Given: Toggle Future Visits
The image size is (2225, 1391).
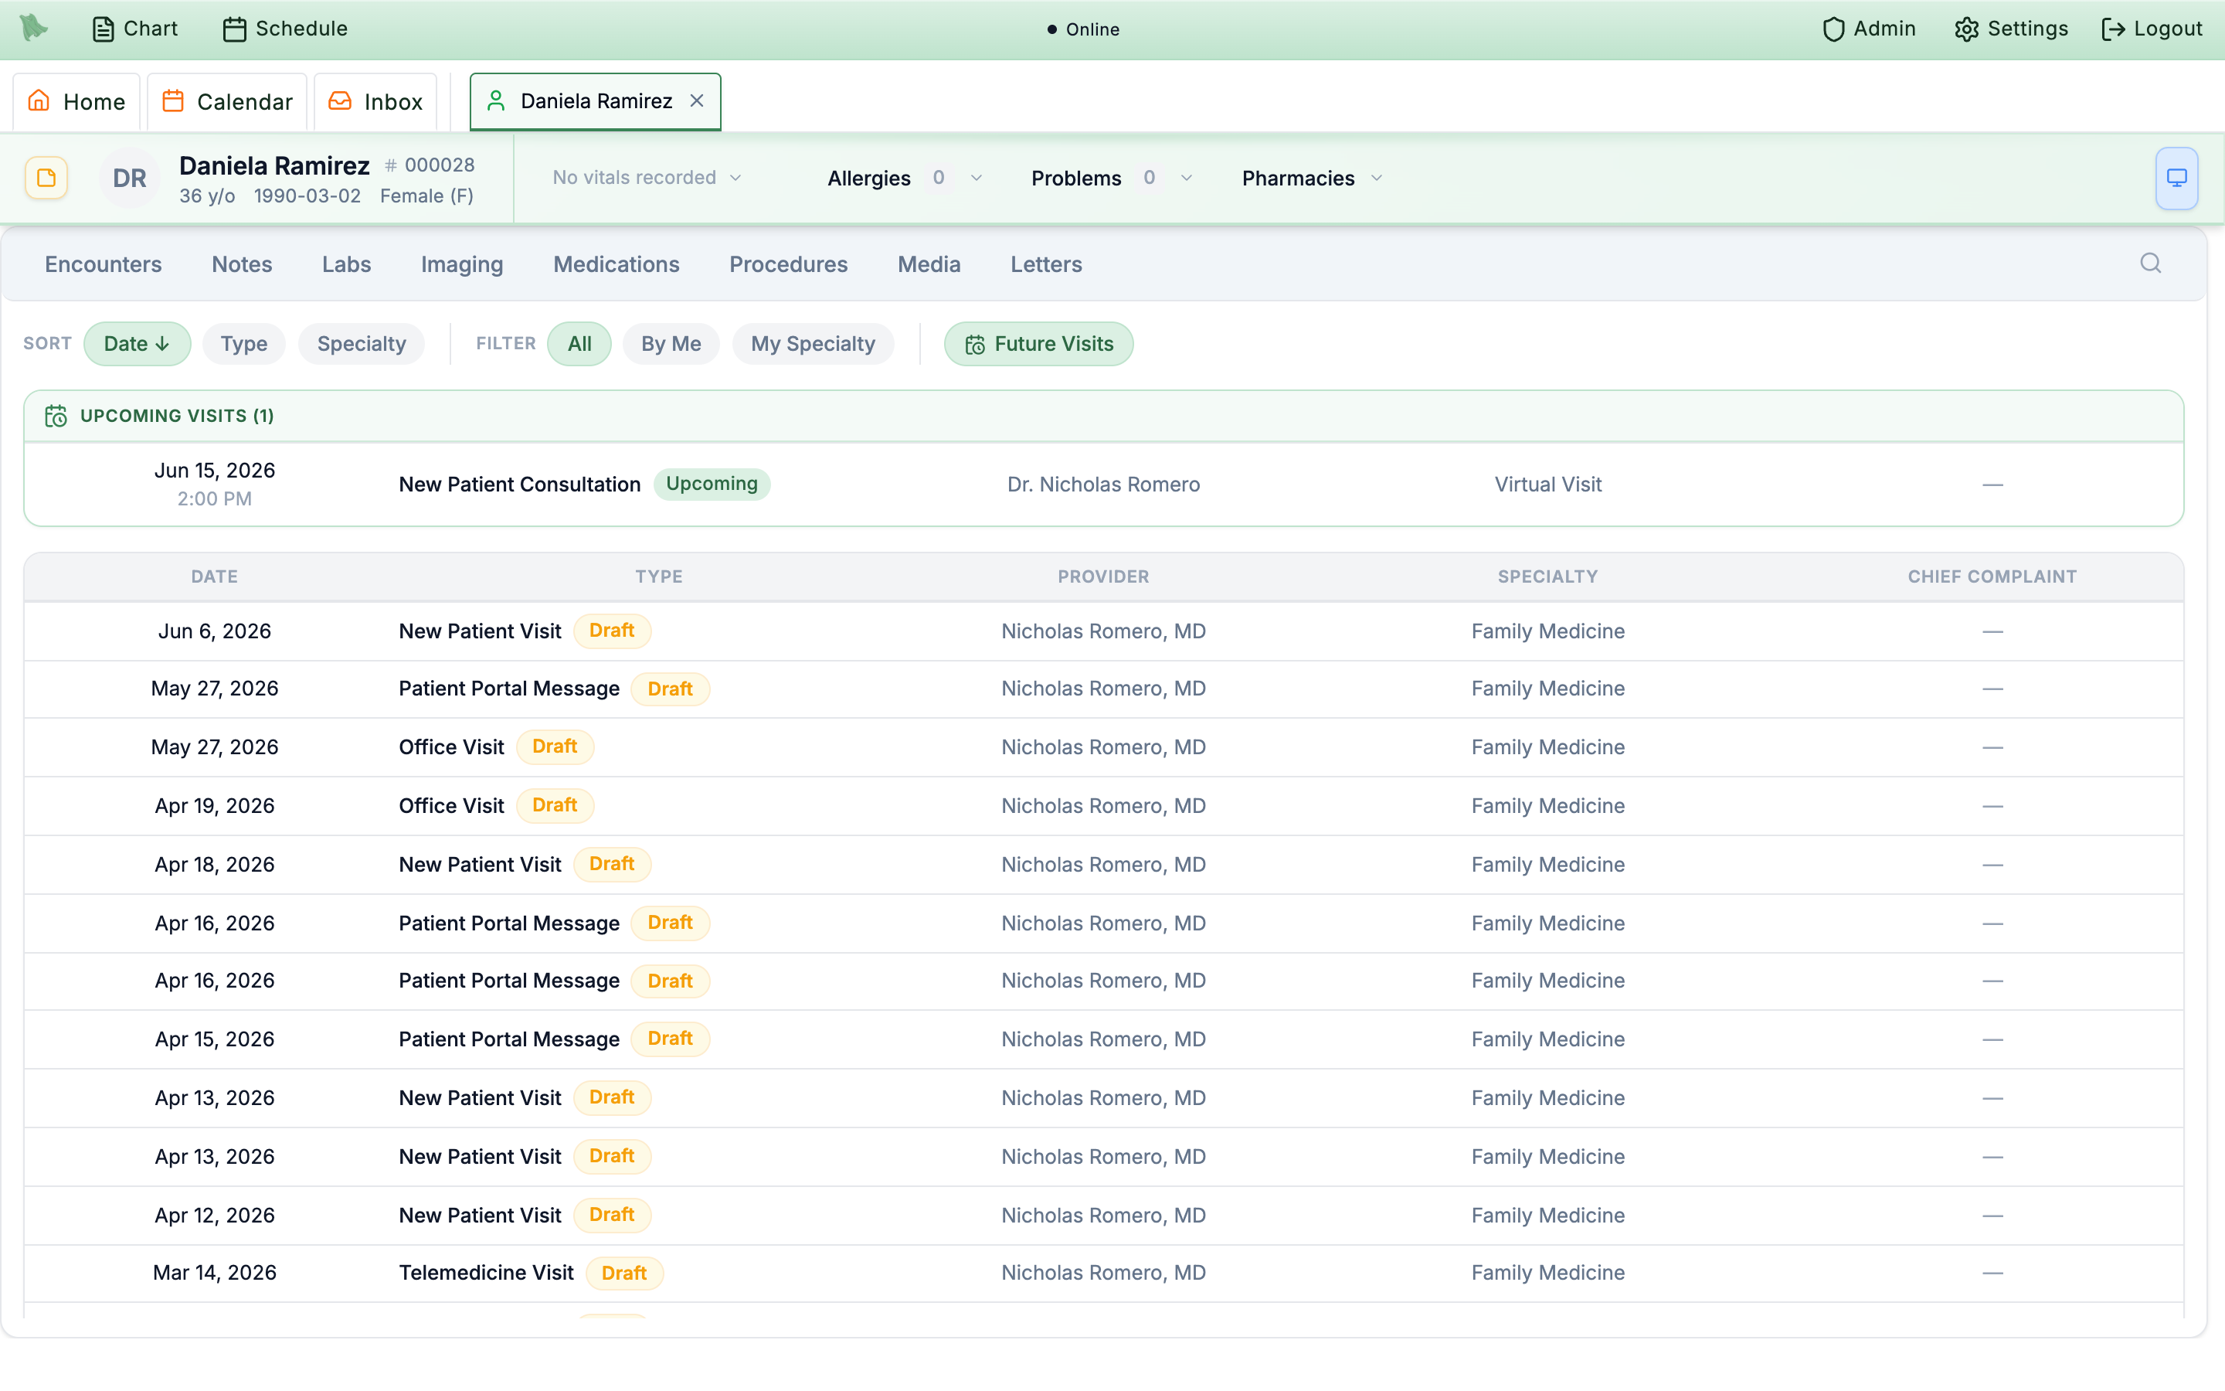Looking at the screenshot, I should click(1038, 343).
